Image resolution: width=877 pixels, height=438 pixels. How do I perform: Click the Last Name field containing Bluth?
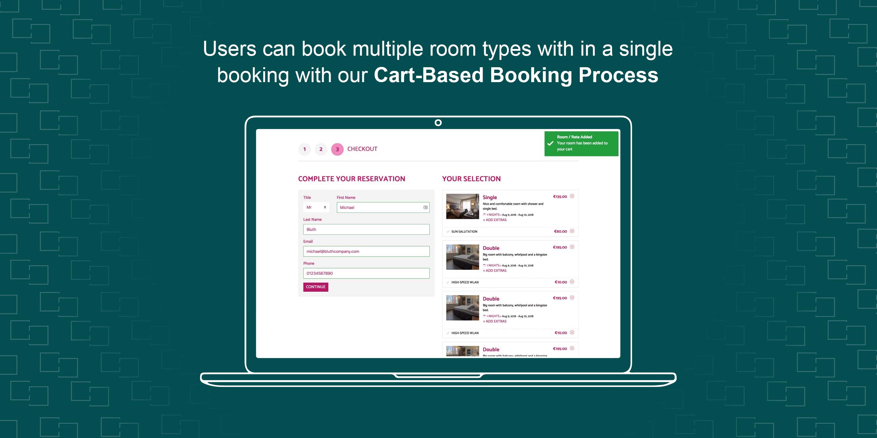click(366, 229)
